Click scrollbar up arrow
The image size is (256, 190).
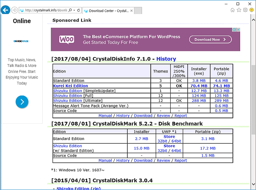click(254, 20)
